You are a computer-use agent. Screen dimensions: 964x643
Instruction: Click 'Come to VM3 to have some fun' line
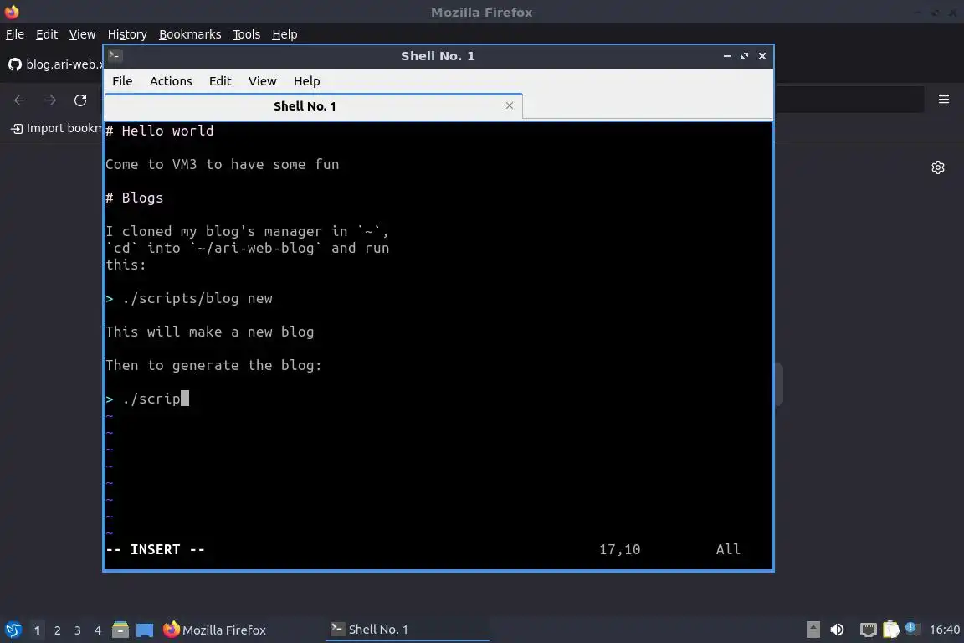(x=223, y=164)
